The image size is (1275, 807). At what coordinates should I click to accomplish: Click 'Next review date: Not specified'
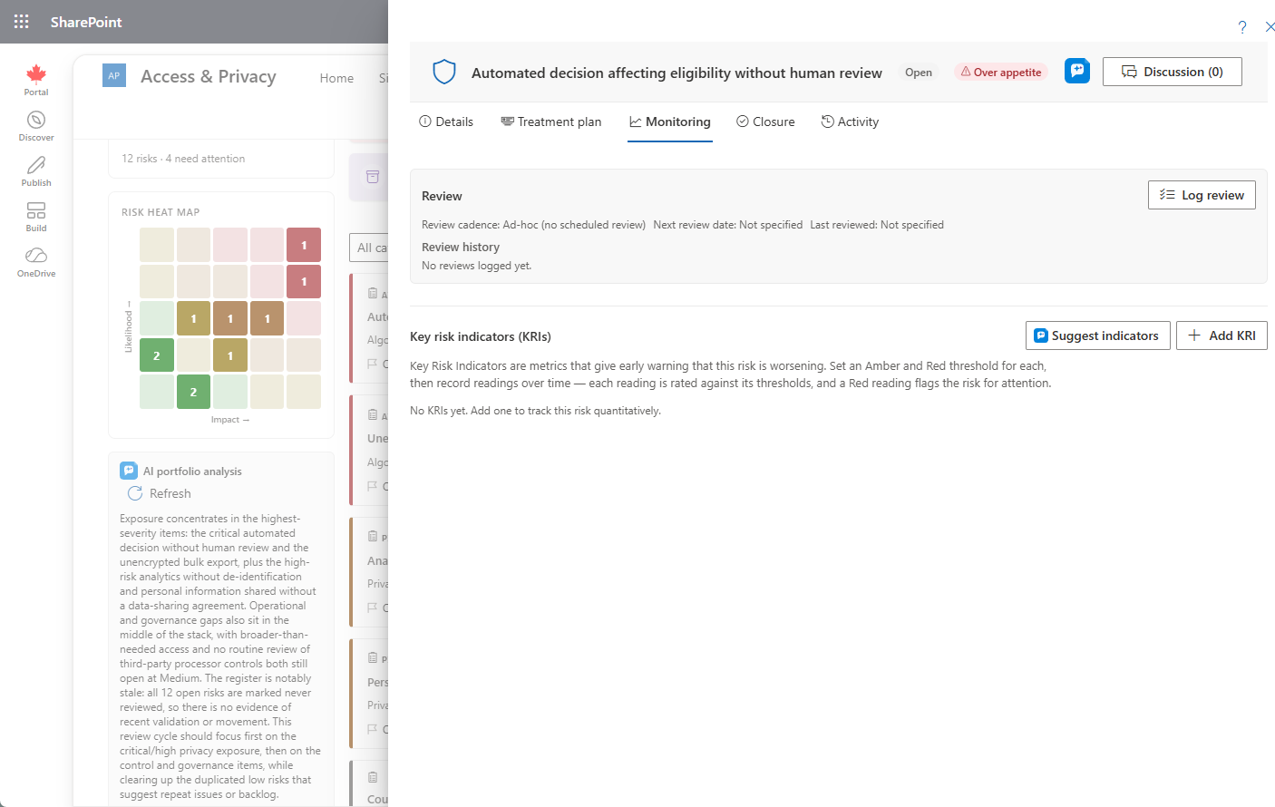[728, 225]
